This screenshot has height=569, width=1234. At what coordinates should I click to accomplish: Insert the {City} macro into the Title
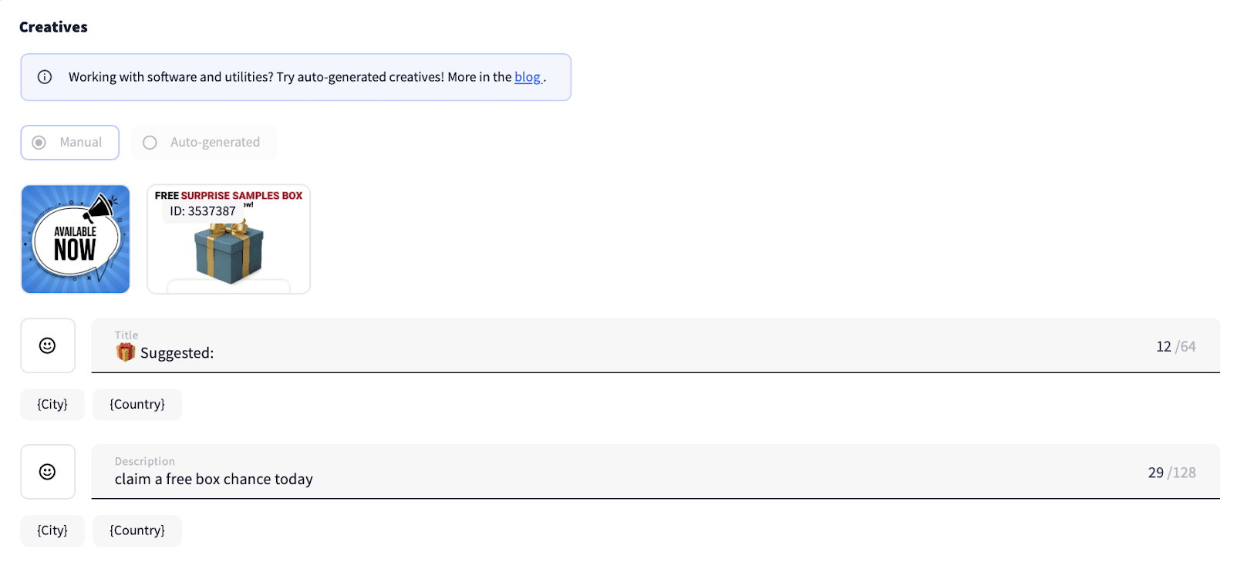(x=52, y=405)
